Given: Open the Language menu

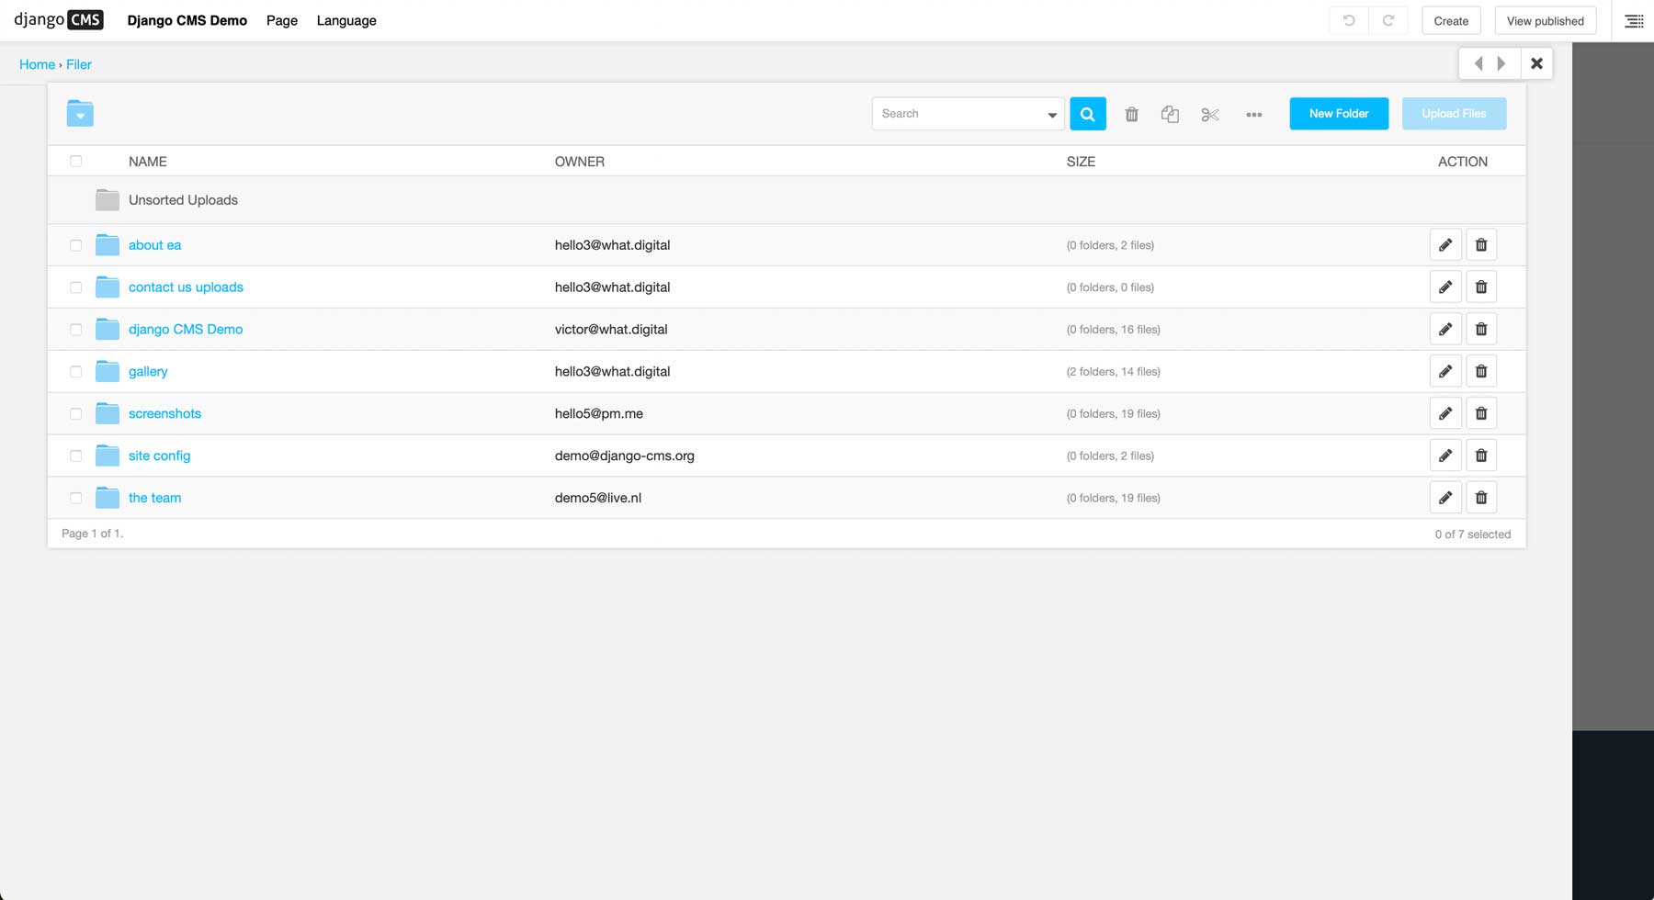Looking at the screenshot, I should tap(346, 20).
